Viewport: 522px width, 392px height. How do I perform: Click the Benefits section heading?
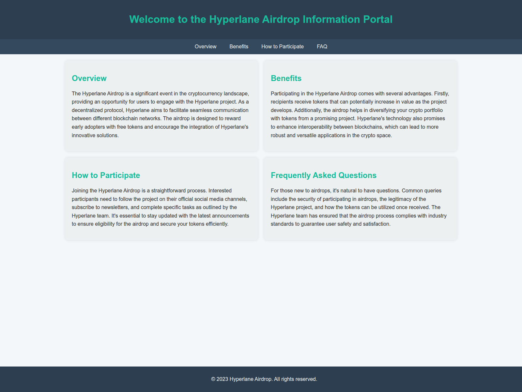(286, 78)
